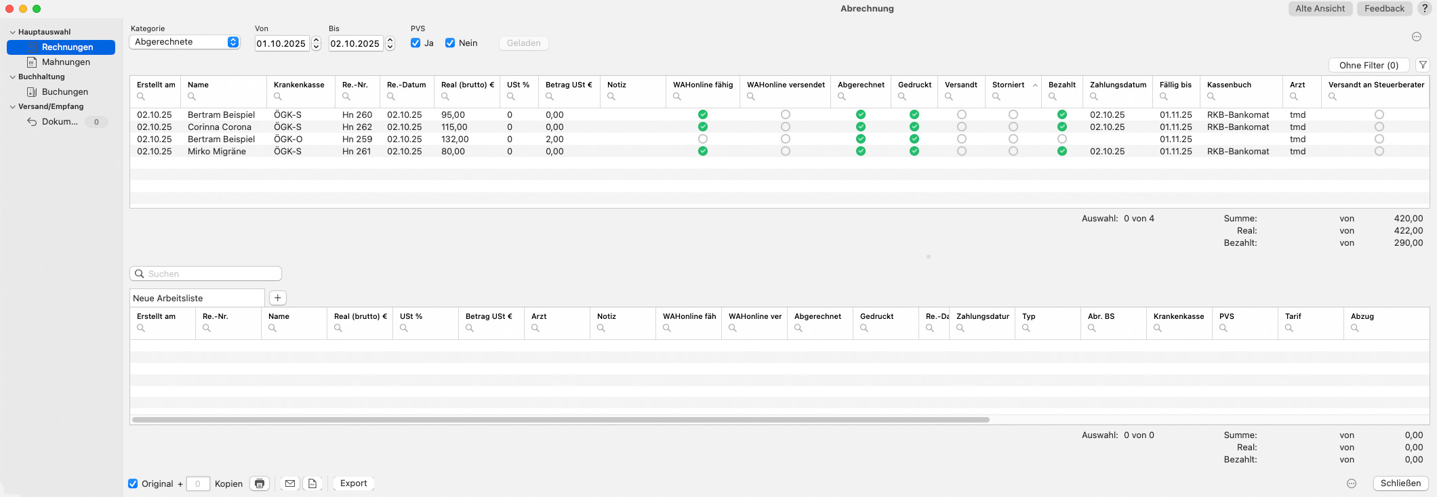Collapse the Buchhaltung sidebar section
Viewport: 1437px width, 497px height.
[x=12, y=77]
